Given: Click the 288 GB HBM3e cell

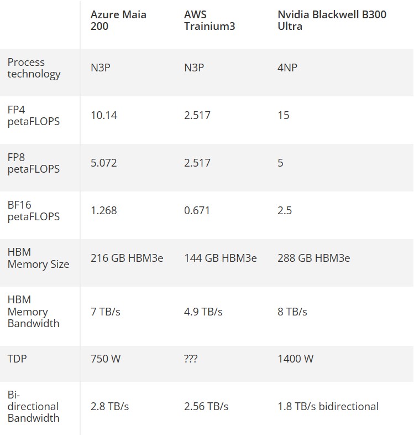Looking at the screenshot, I should [x=313, y=258].
